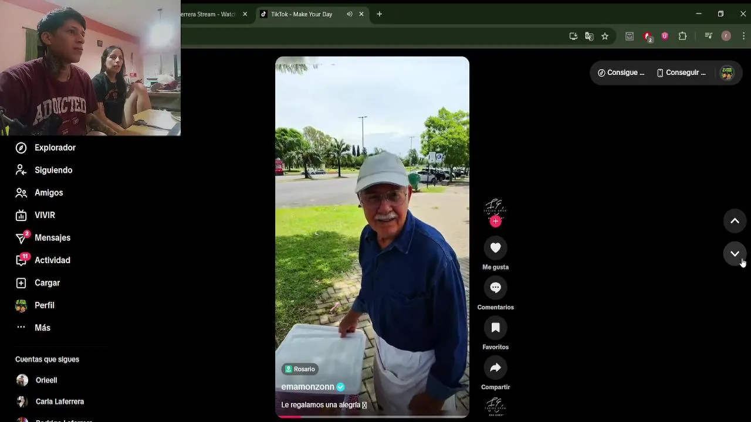Image resolution: width=751 pixels, height=422 pixels.
Task: Open the media control toolbar icon
Action: [x=708, y=36]
